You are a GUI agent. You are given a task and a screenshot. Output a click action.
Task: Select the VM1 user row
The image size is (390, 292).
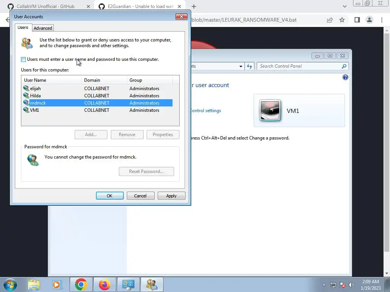click(x=97, y=110)
